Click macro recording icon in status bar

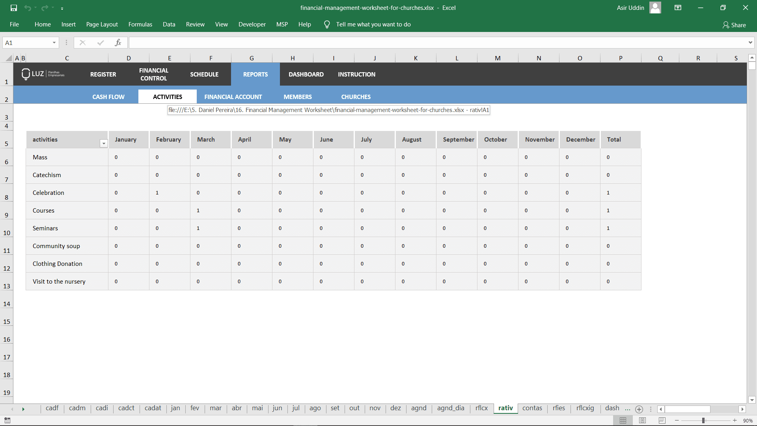click(7, 420)
